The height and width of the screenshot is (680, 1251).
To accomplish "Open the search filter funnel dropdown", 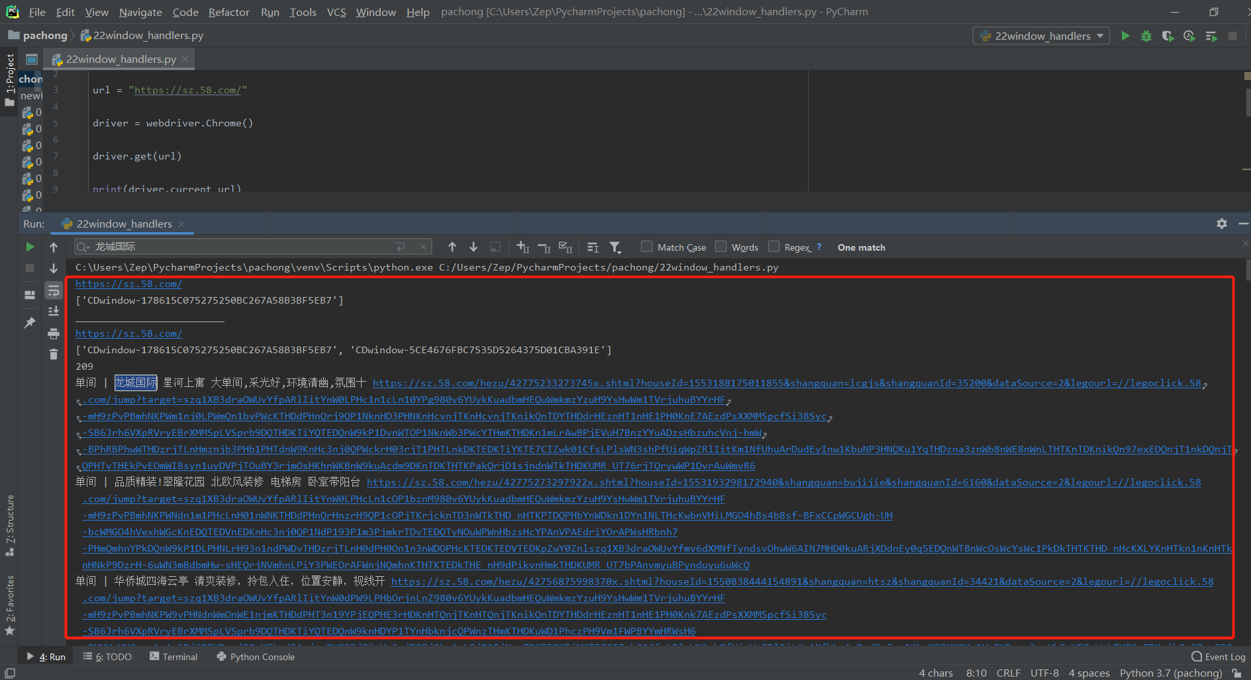I will coord(615,247).
